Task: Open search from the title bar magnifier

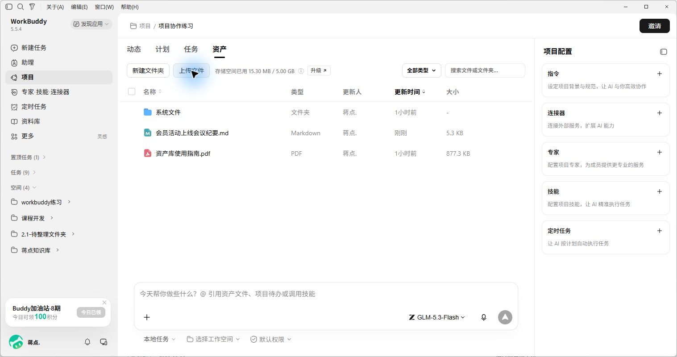Action: tap(21, 7)
